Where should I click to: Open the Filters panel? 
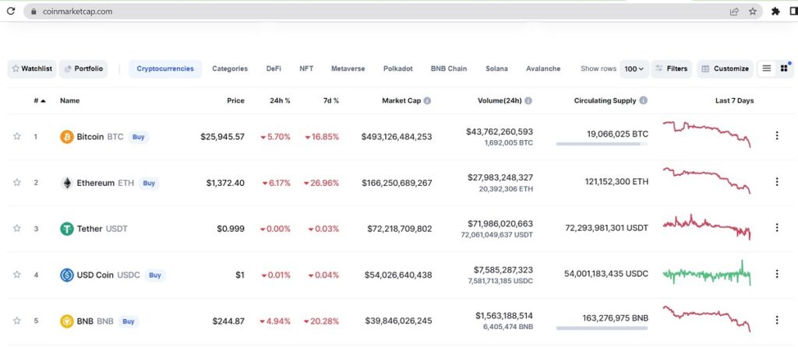[x=671, y=68]
